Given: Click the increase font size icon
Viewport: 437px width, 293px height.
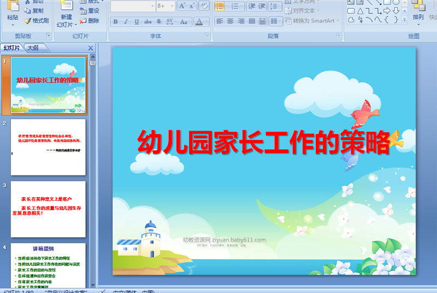Looking at the screenshot, I should (x=182, y=6).
